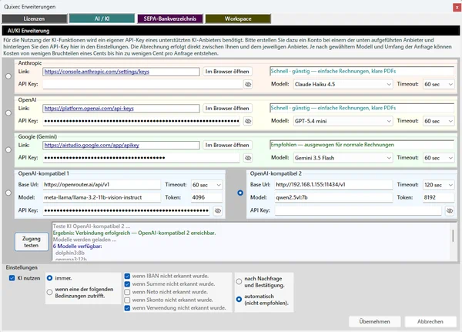Click 'dolphin3:8b' in the model list

point(70,253)
